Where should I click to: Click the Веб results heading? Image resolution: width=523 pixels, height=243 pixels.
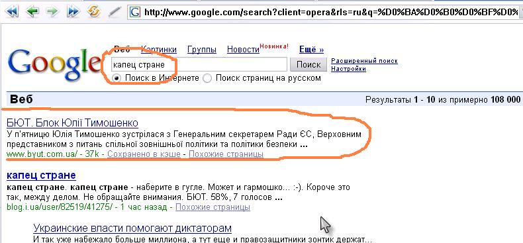pos(21,99)
